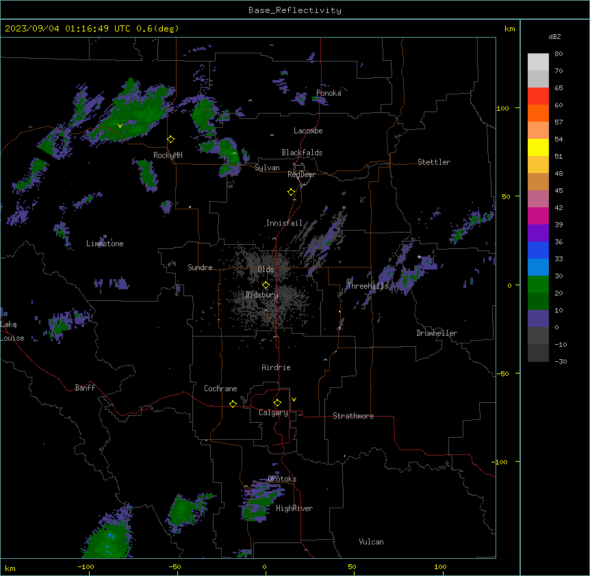Click the Banff label
The width and height of the screenshot is (590, 576).
tap(85, 388)
